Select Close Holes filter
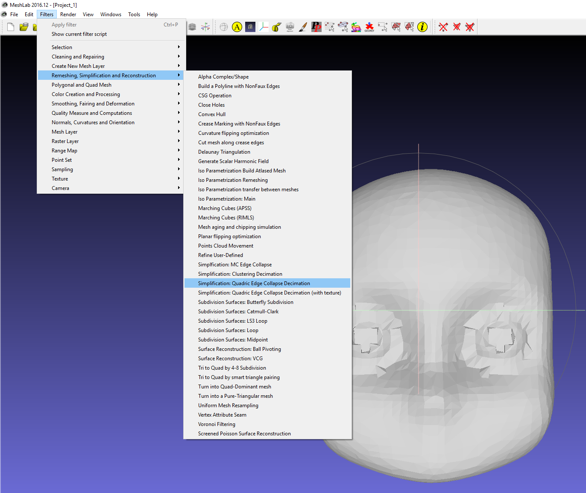586x493 pixels. pyautogui.click(x=267, y=105)
